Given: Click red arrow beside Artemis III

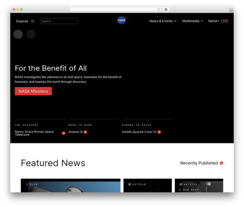Looking at the screenshot, I should 85,132.
